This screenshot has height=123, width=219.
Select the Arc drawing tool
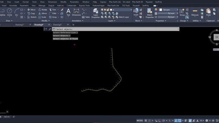pyautogui.click(x=17, y=12)
